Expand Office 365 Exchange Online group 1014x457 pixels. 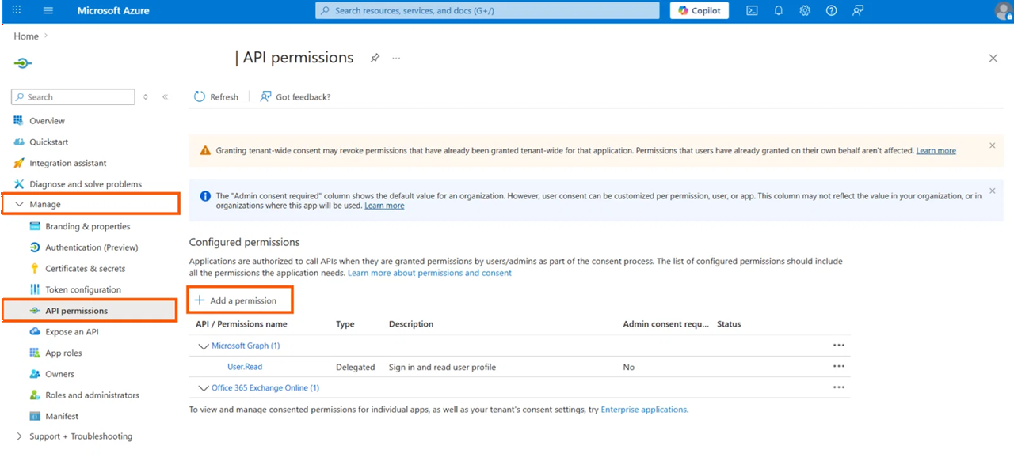tap(203, 388)
